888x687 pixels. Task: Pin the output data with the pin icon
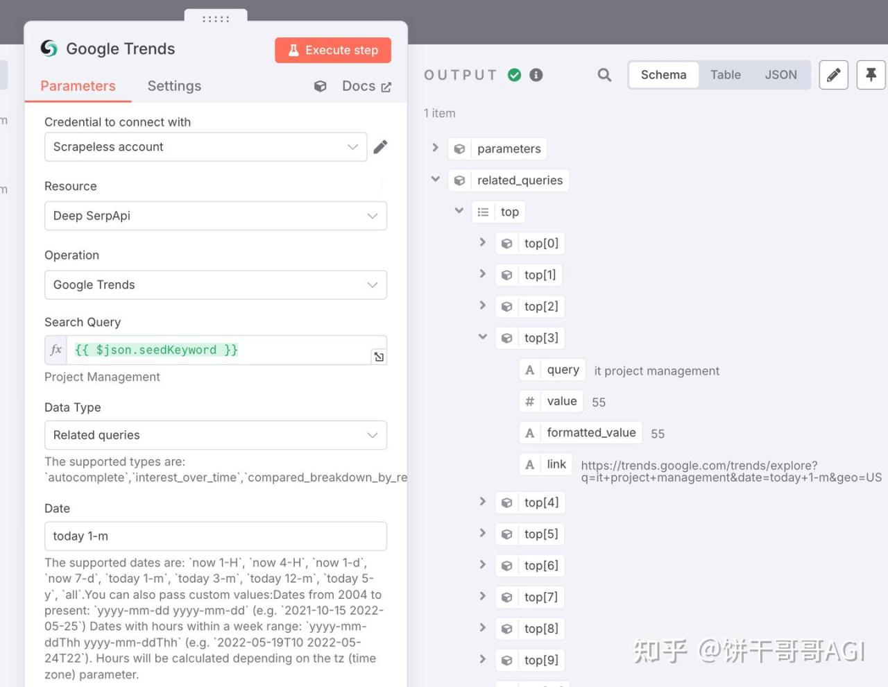(x=871, y=75)
